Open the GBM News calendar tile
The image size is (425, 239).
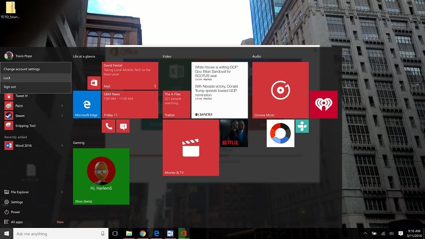(x=130, y=105)
